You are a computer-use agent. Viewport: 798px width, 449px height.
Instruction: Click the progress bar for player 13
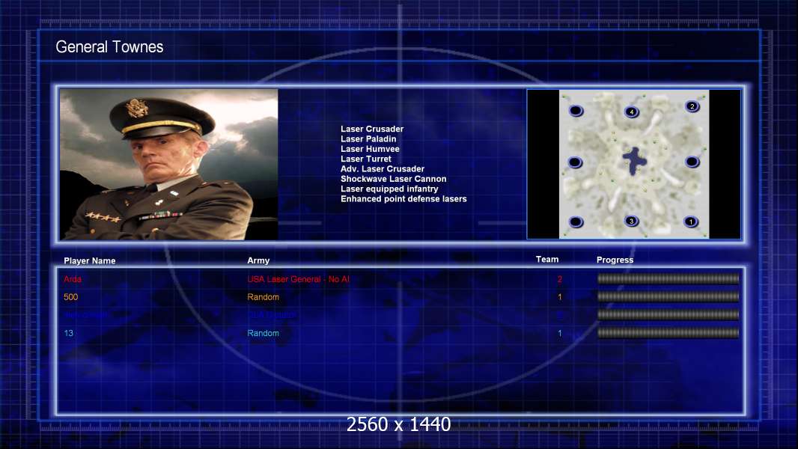coord(668,333)
